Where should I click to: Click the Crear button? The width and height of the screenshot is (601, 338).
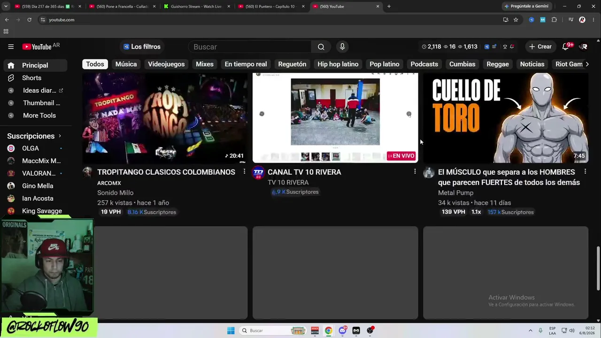tap(540, 46)
